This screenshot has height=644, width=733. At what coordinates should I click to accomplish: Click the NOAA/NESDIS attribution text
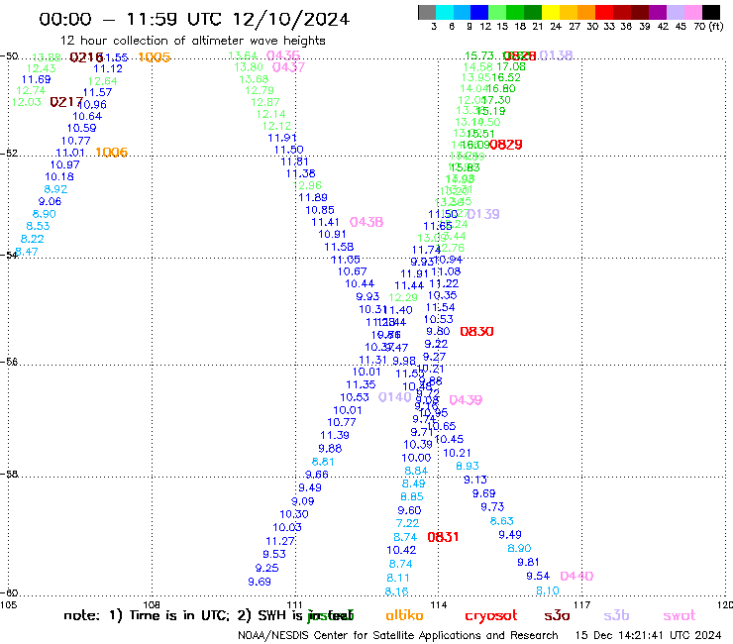pyautogui.click(x=398, y=636)
